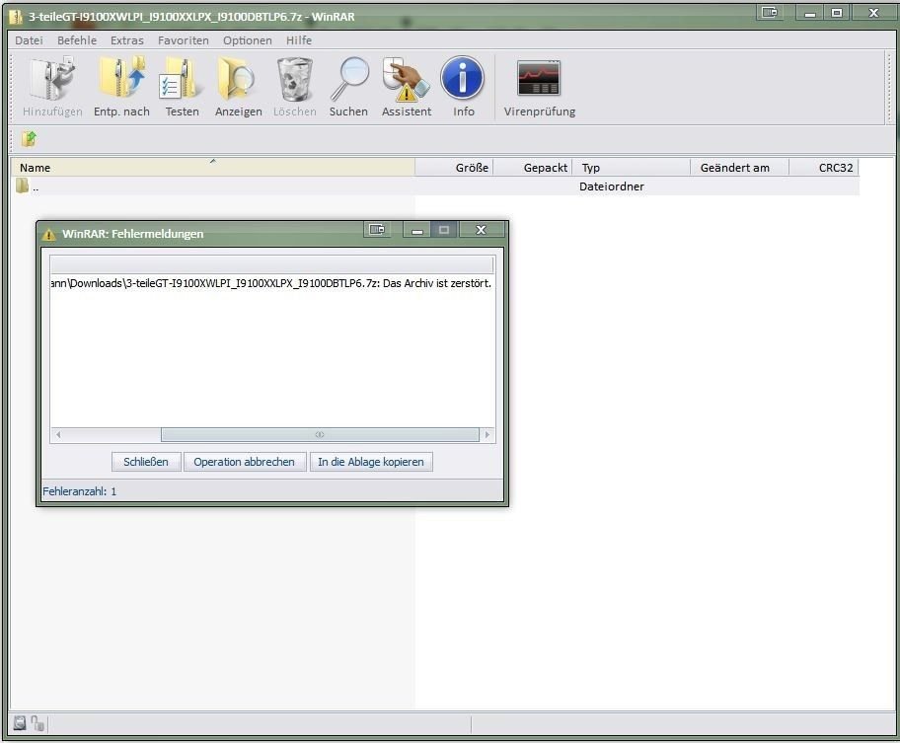Click the drive icon in status bar
Image resolution: width=900 pixels, height=743 pixels.
[20, 723]
